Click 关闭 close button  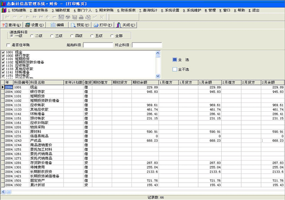pyautogui.click(x=126, y=25)
